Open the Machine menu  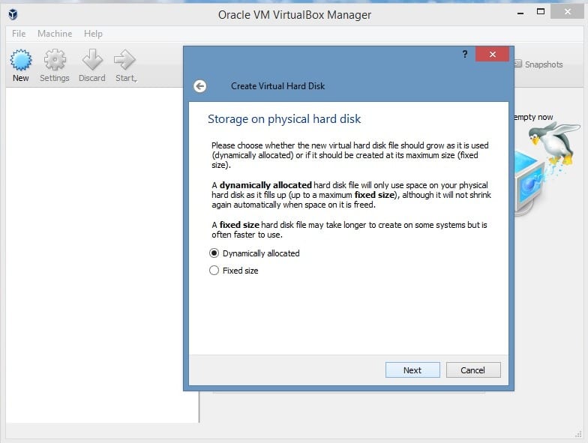pos(55,34)
